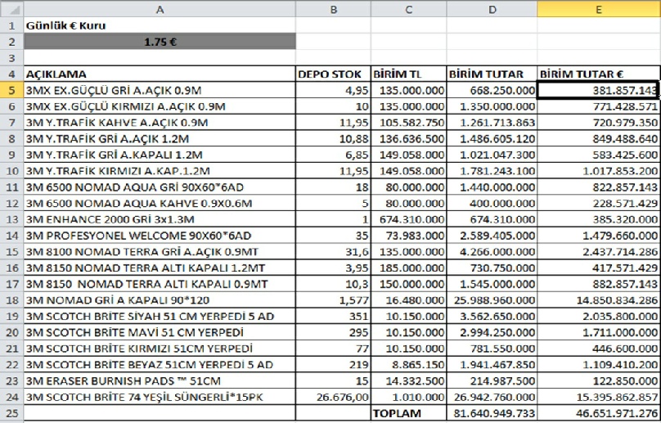Viewport: 661px width, 423px height.
Task: Select cell '3M NOMAD GRİ A KAPALI 90*120'
Action: click(160, 300)
